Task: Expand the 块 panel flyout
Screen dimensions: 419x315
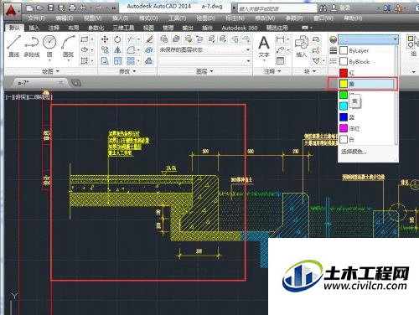Action: click(310, 71)
